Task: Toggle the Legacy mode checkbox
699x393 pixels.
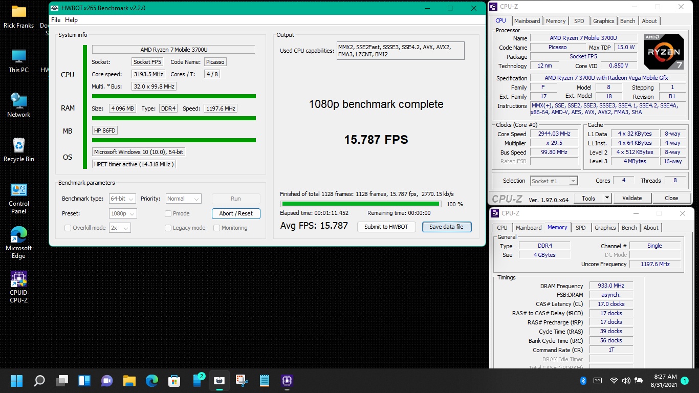Action: pyautogui.click(x=168, y=228)
